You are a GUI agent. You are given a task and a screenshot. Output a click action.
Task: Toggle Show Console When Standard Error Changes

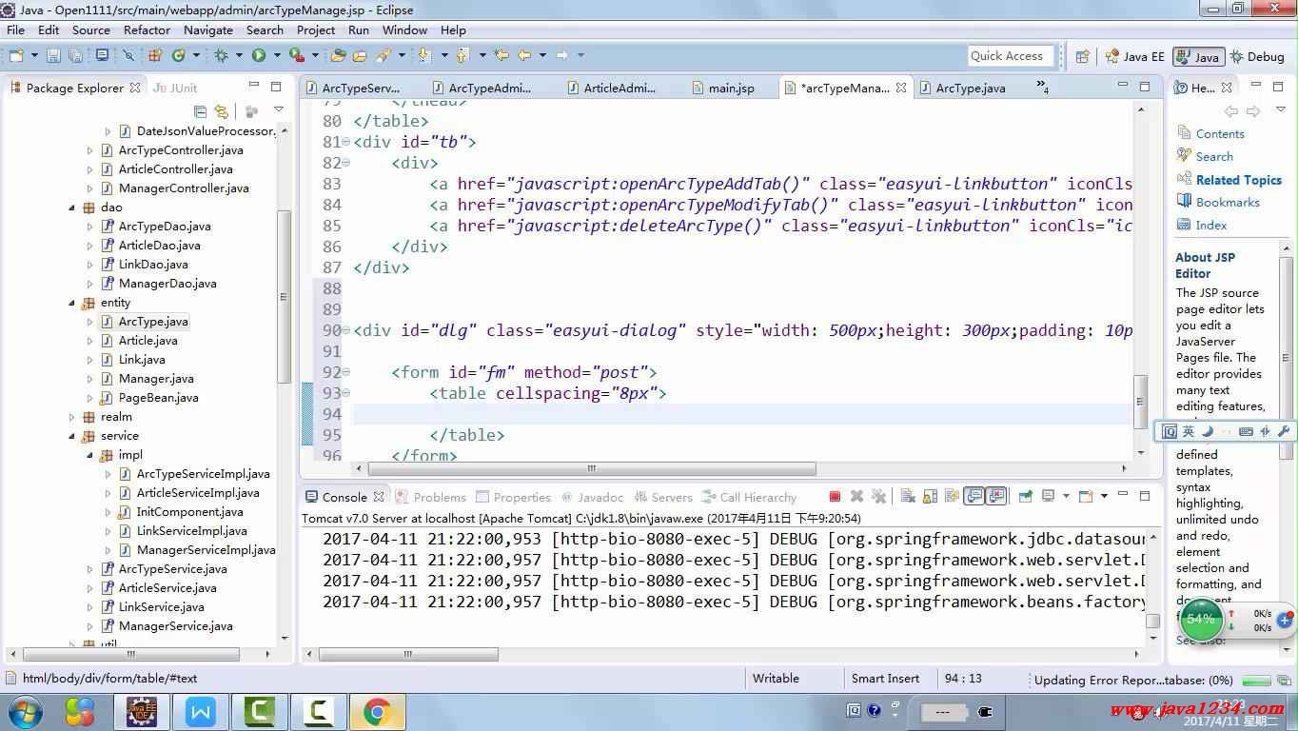pos(996,497)
